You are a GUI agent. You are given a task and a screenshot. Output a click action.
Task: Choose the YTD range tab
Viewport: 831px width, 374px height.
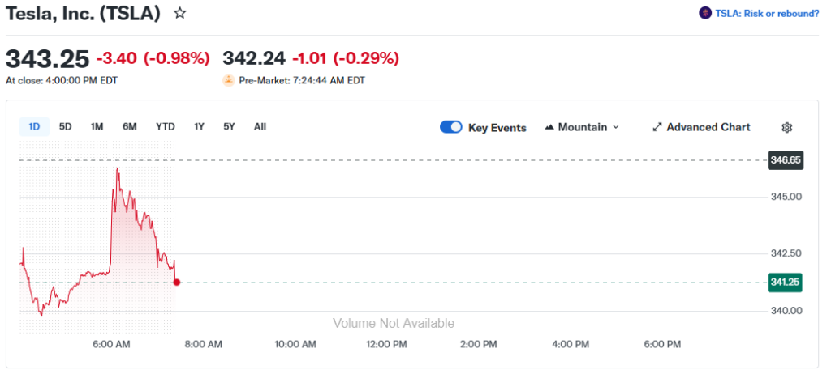[x=166, y=126]
